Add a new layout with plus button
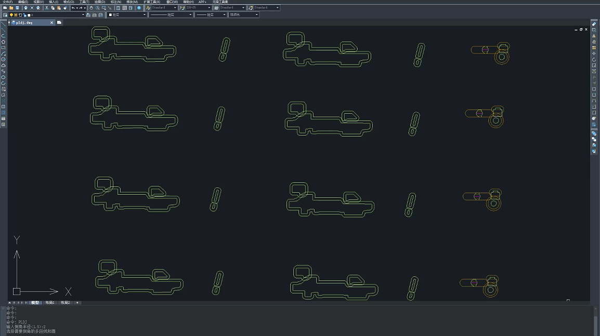Screen dimensions: 600x336 77,302
